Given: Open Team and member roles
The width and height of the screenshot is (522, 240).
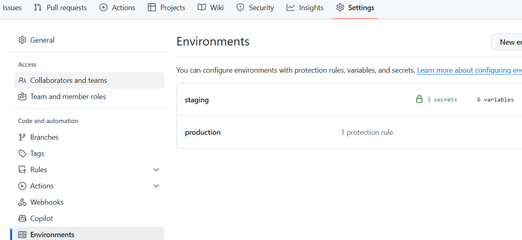Looking at the screenshot, I should click(89, 97).
